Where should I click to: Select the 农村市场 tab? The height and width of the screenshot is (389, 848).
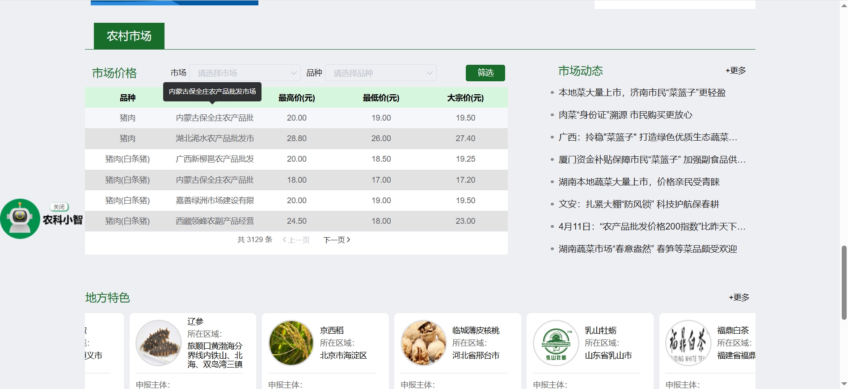pyautogui.click(x=129, y=36)
